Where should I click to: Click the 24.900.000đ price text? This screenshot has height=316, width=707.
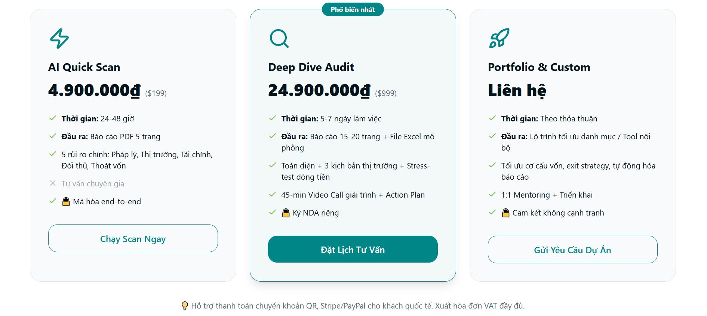click(319, 90)
